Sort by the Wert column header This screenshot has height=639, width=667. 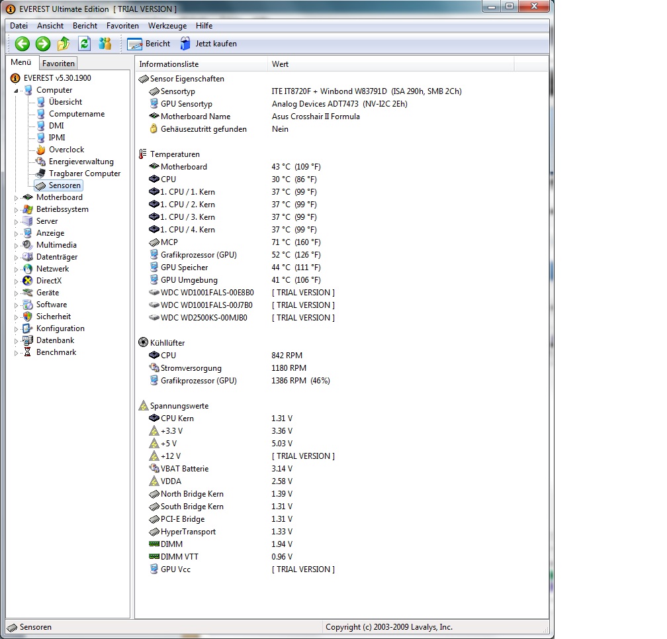(391, 64)
